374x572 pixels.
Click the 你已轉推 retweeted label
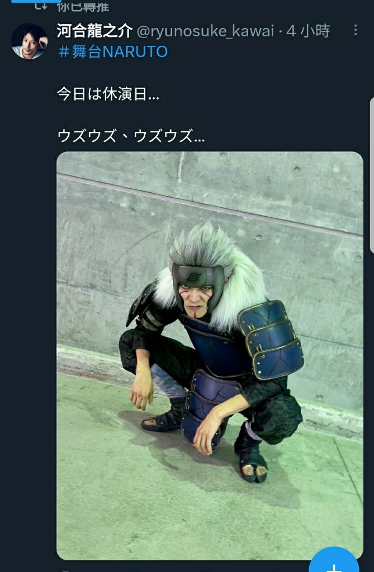pyautogui.click(x=83, y=7)
